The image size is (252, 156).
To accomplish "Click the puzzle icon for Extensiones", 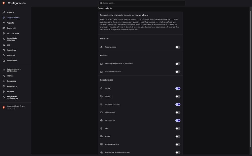I will coord(4,61).
